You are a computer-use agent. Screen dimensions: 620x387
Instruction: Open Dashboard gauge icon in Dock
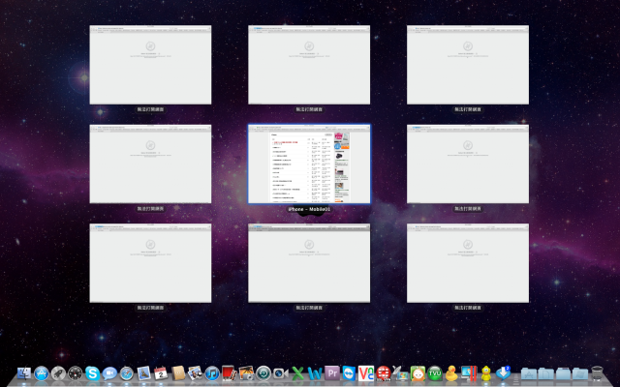point(76,372)
